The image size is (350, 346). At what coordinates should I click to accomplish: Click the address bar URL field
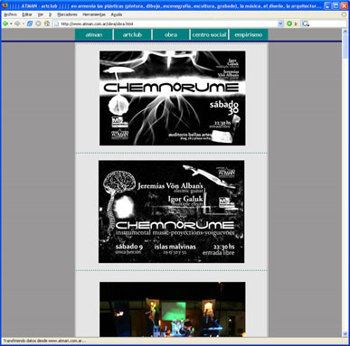(168, 23)
